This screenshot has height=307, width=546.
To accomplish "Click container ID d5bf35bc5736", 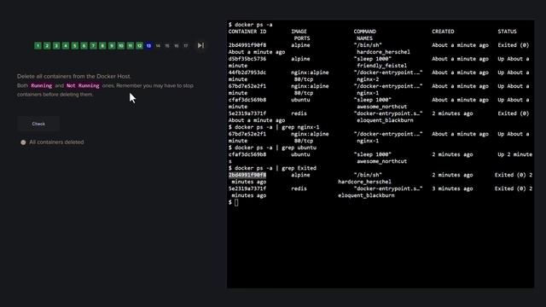I will [247, 59].
